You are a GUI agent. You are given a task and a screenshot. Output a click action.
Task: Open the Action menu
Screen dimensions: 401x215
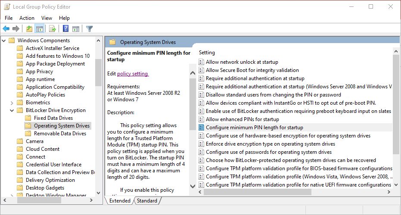click(27, 18)
